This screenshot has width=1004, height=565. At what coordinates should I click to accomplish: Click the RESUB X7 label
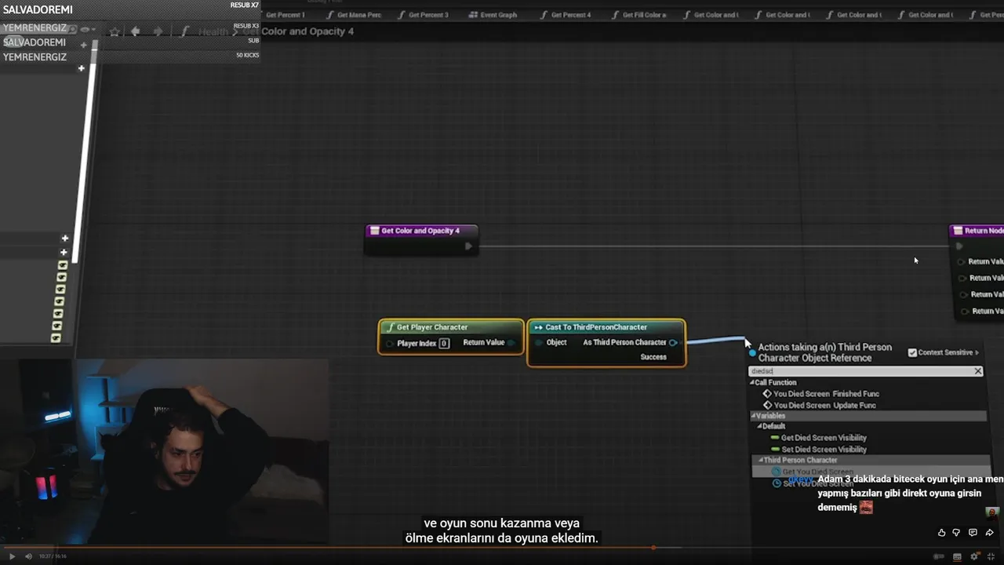click(245, 5)
